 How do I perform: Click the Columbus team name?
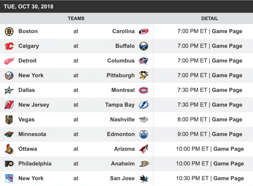click(x=121, y=61)
